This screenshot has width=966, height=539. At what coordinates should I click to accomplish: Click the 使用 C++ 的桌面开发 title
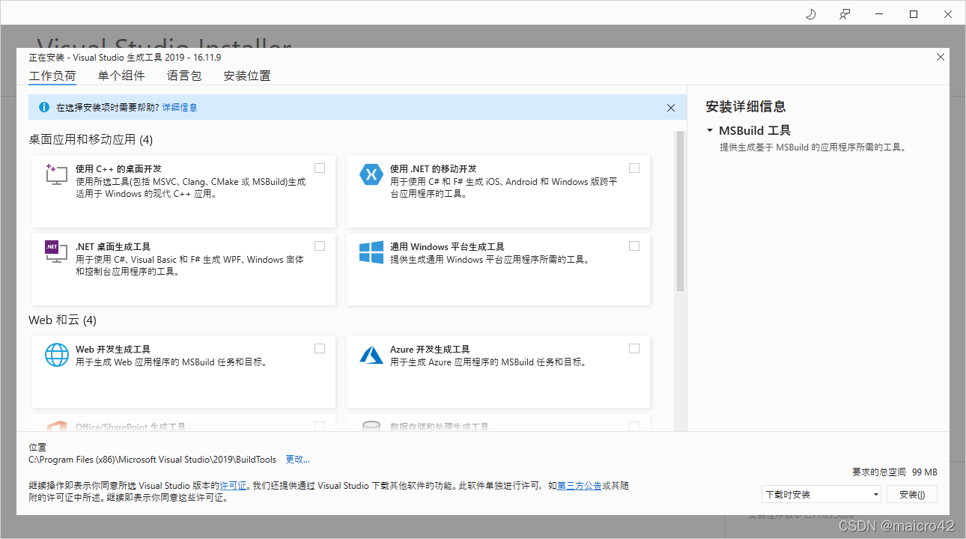click(118, 169)
